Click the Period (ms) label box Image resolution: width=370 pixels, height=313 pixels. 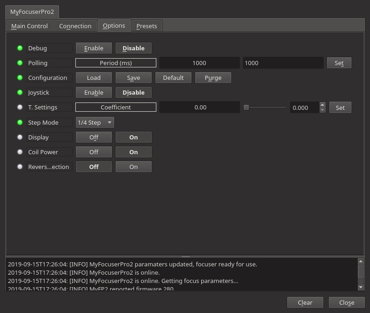point(116,63)
